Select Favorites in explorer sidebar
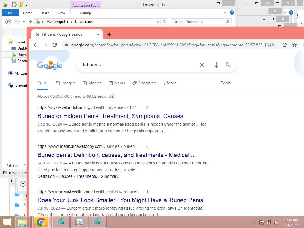 point(18,42)
